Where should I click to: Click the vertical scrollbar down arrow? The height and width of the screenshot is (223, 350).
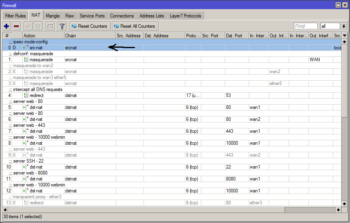(x=344, y=204)
